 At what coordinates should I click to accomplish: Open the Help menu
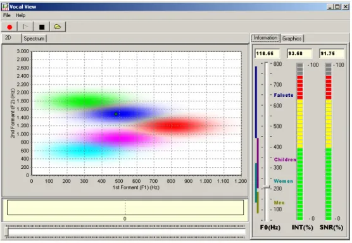pyautogui.click(x=20, y=15)
